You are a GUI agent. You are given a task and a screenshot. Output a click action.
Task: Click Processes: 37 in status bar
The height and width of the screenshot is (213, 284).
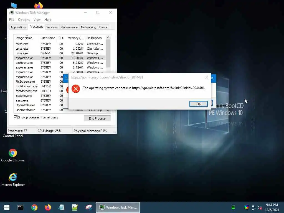coord(17,131)
